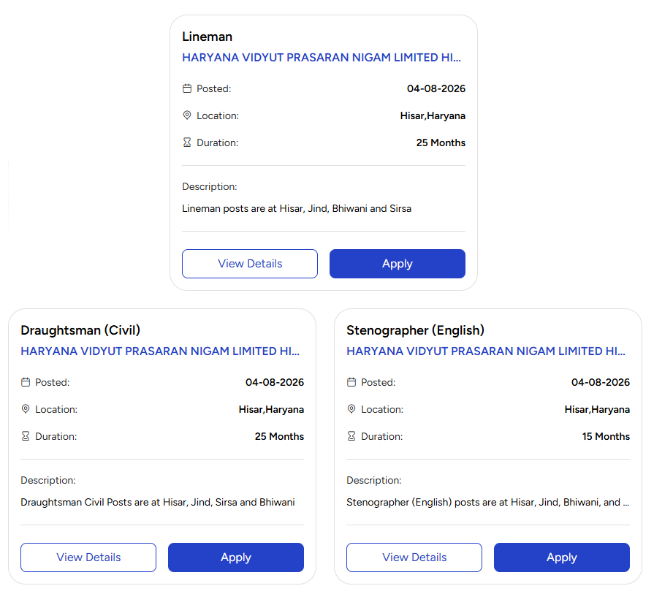Click the calendar icon in Lineman card
The width and height of the screenshot is (654, 594).
tap(187, 88)
